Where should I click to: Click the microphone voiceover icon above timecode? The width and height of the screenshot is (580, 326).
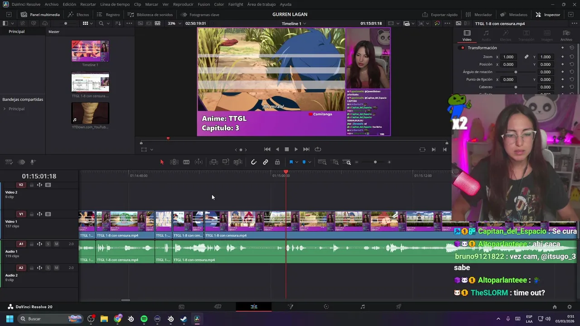pyautogui.click(x=33, y=162)
